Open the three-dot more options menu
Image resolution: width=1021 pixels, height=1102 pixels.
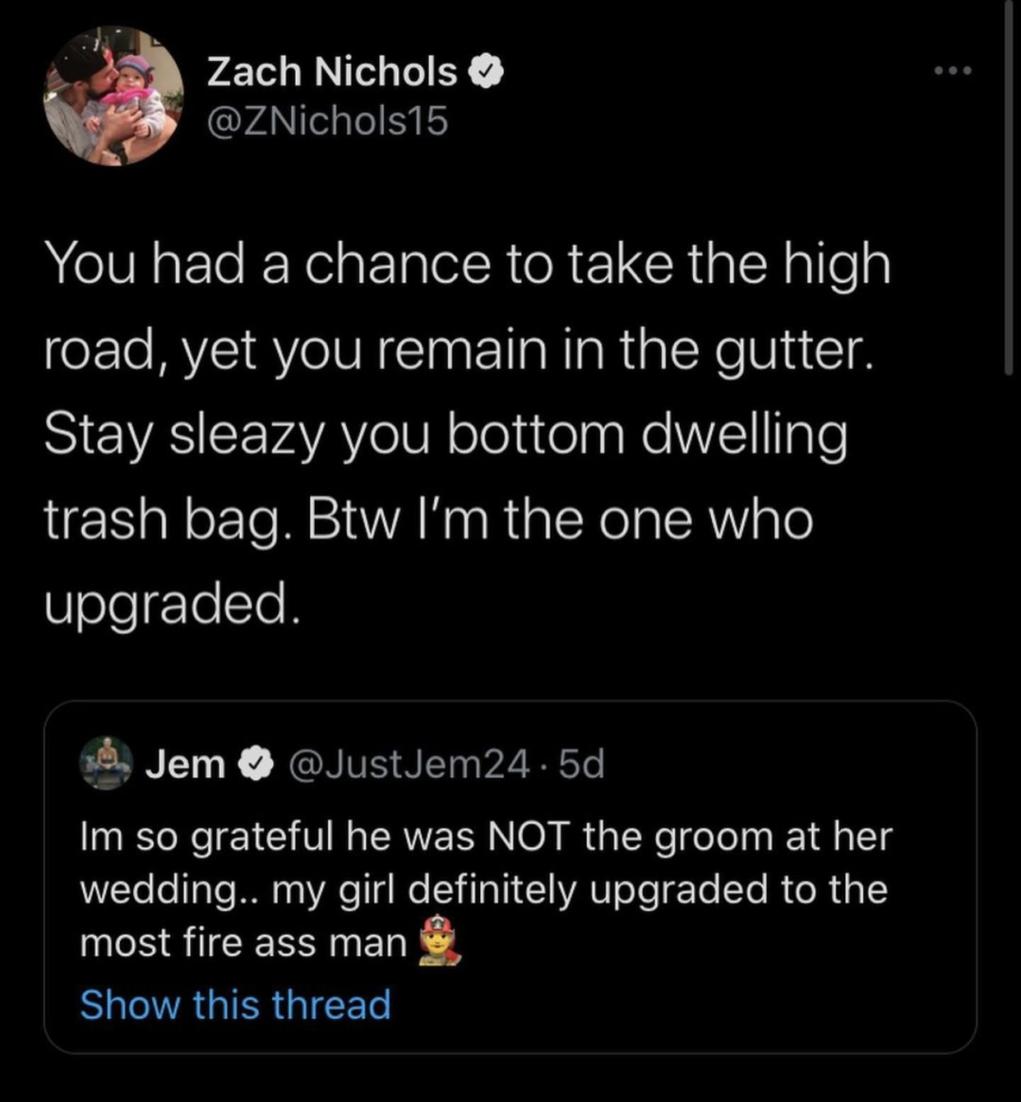954,72
